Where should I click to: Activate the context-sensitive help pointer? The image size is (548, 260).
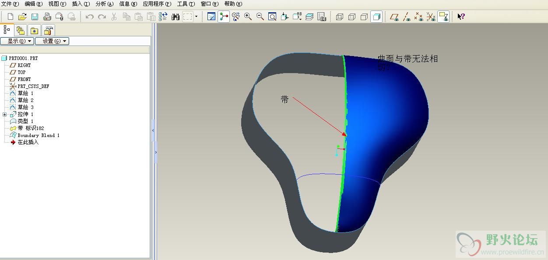coord(461,17)
